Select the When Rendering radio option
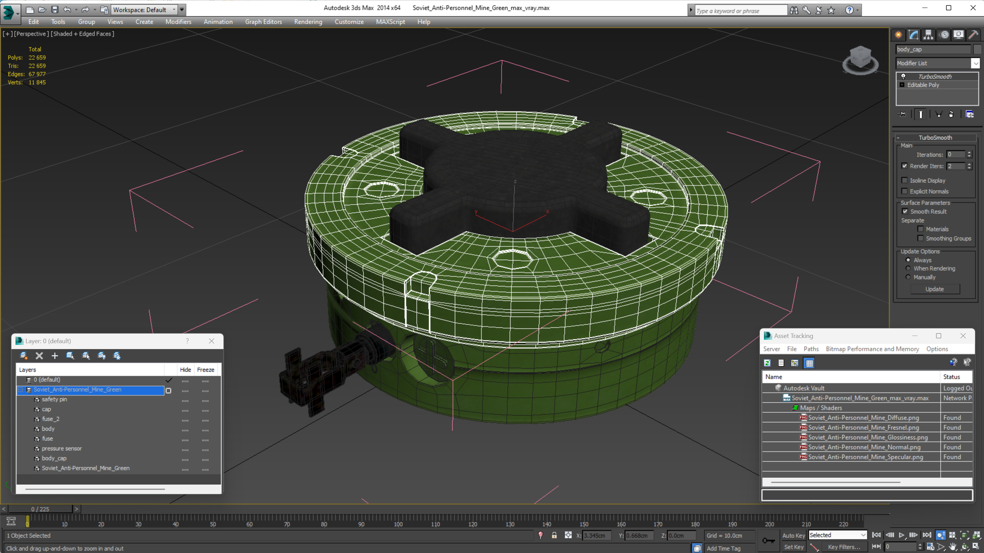 (x=908, y=268)
